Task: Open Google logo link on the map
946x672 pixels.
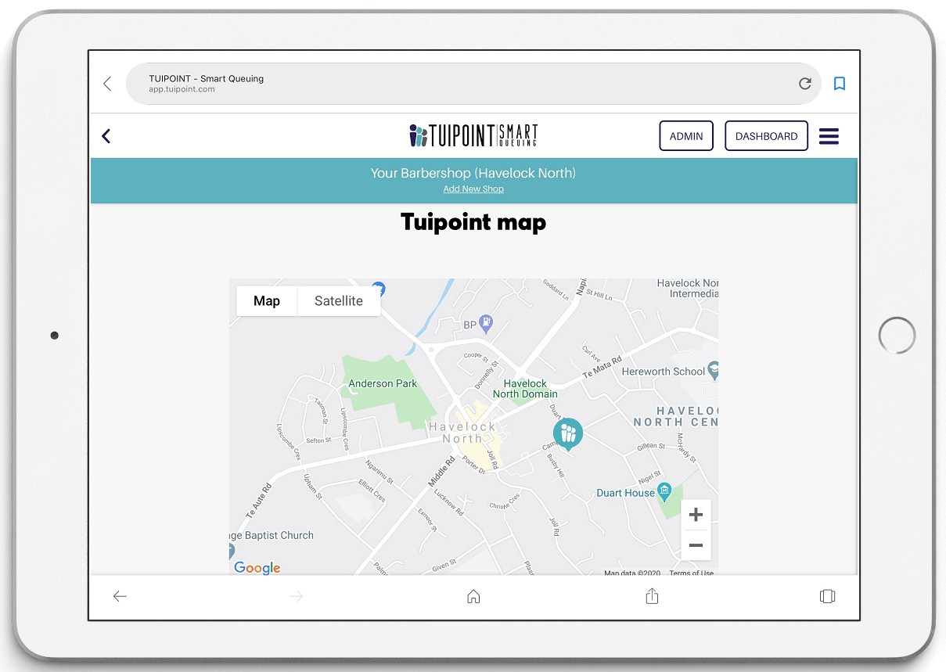Action: coord(257,568)
